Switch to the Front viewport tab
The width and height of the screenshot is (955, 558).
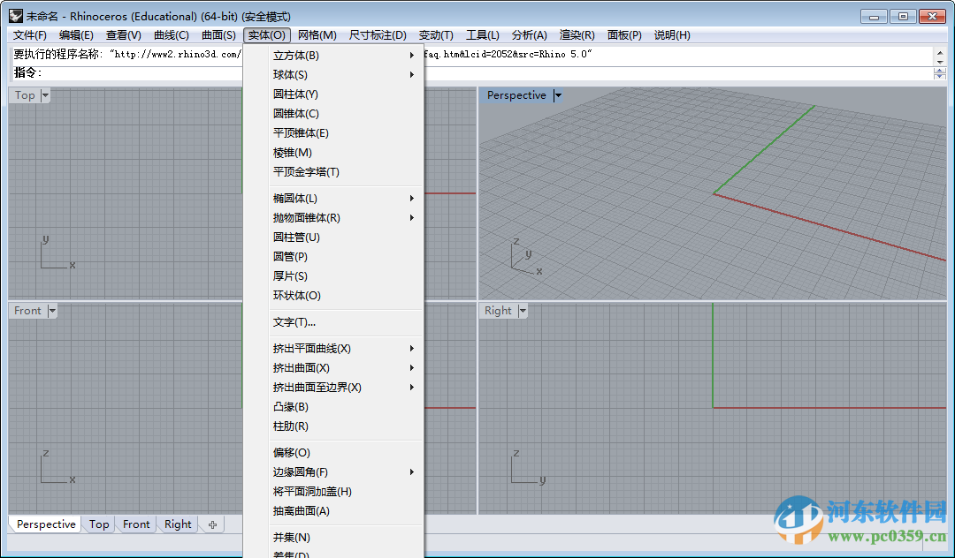tap(136, 524)
